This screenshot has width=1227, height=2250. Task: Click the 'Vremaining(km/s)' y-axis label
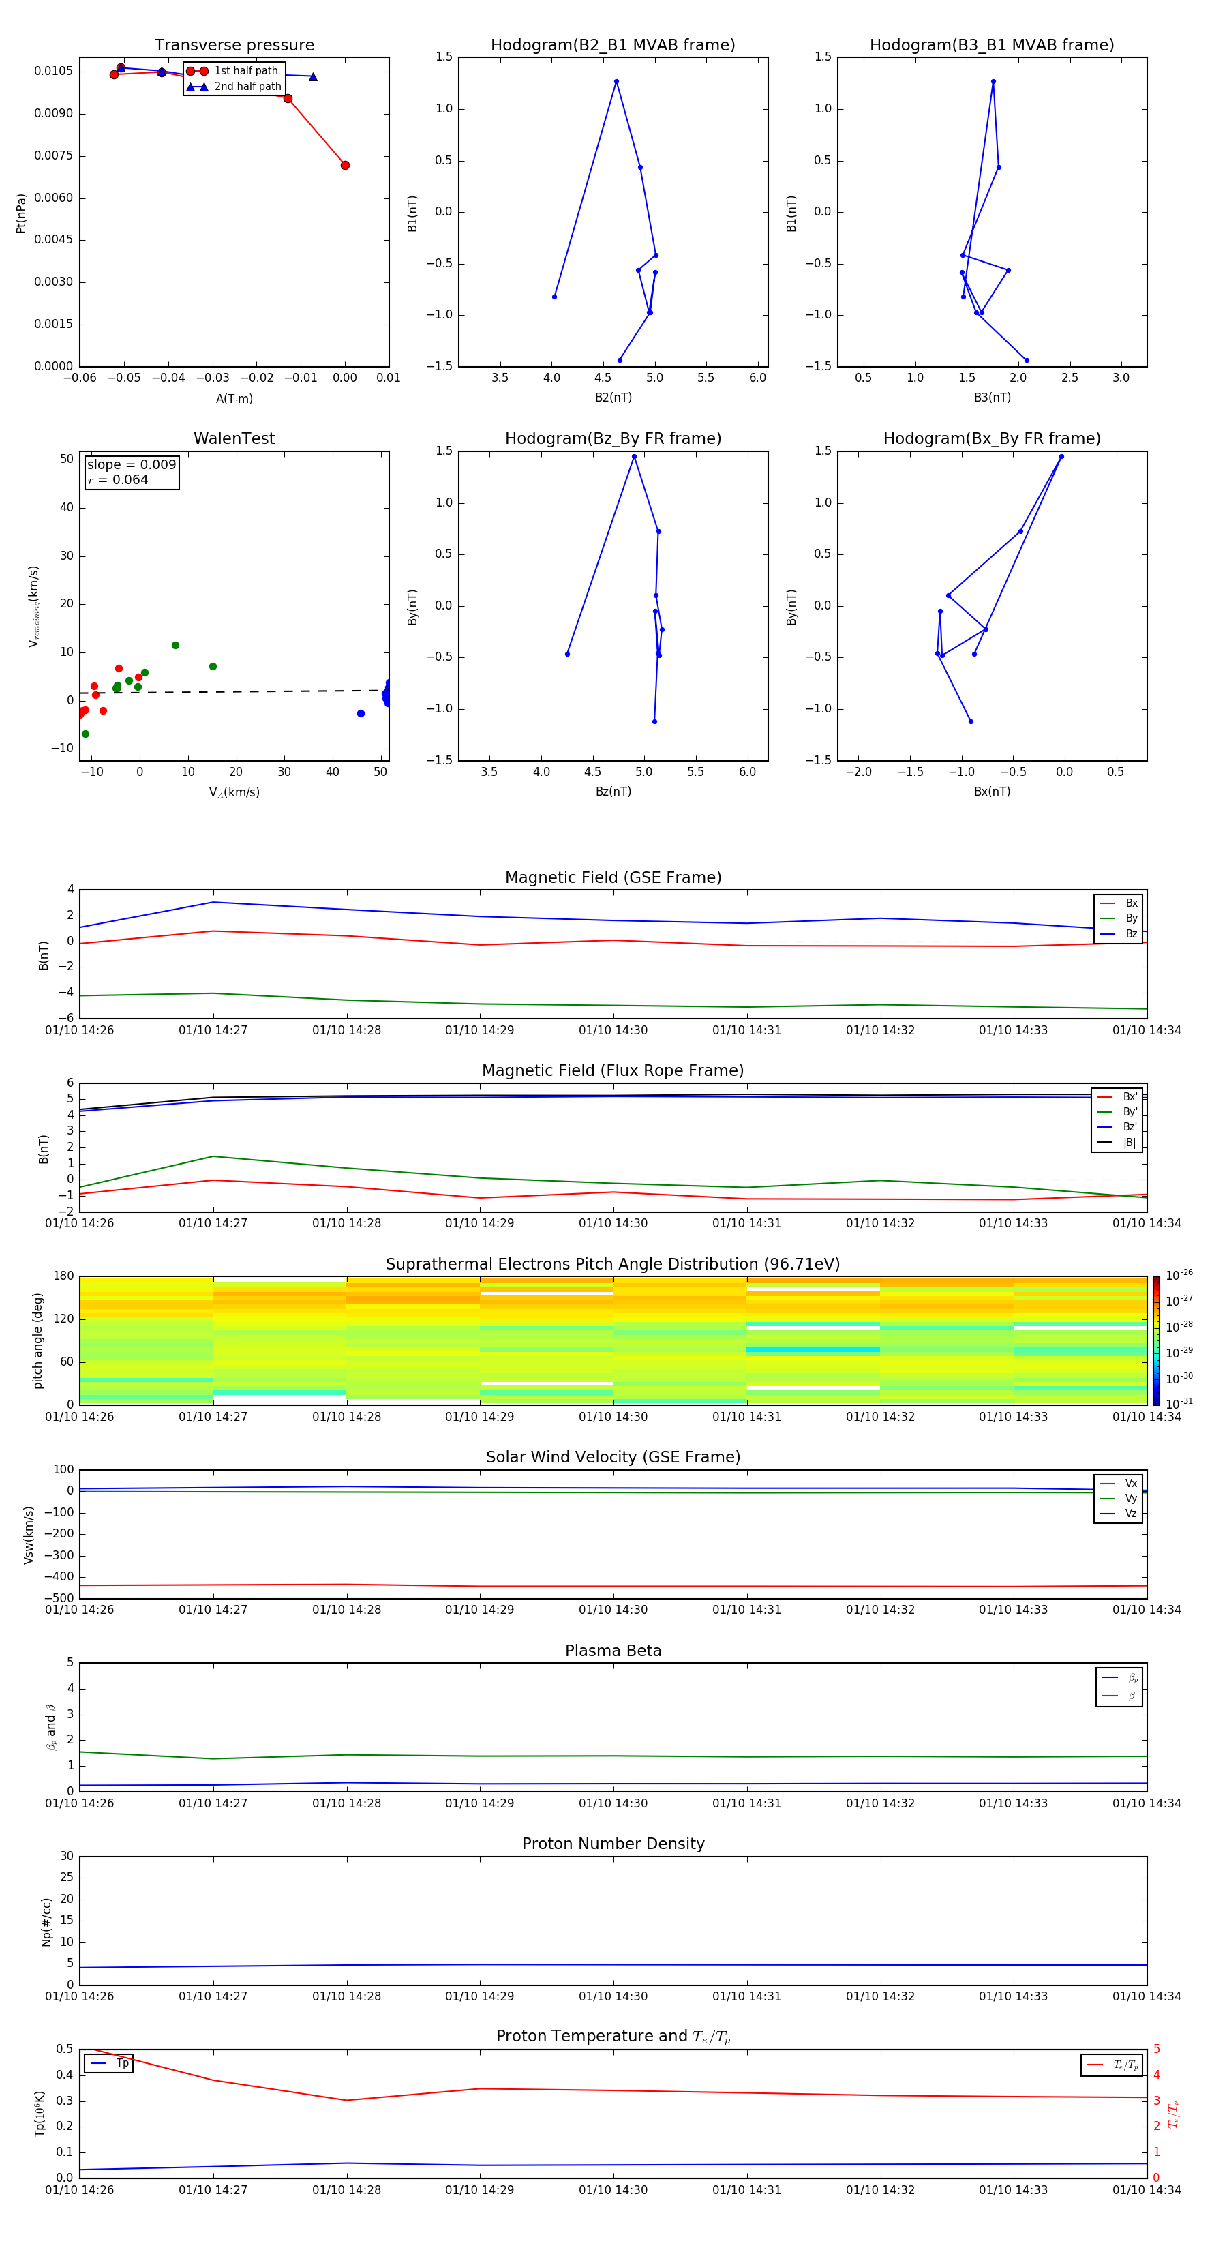pos(34,606)
